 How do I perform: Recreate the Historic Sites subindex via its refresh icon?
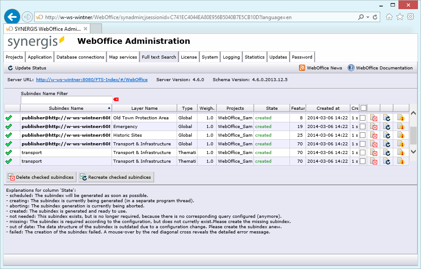tap(387, 135)
